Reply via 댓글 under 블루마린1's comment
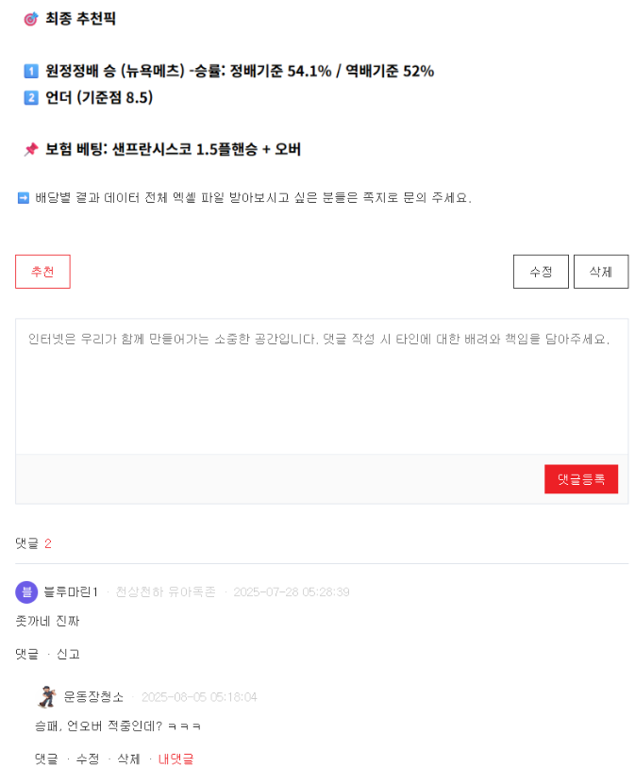 click(27, 654)
